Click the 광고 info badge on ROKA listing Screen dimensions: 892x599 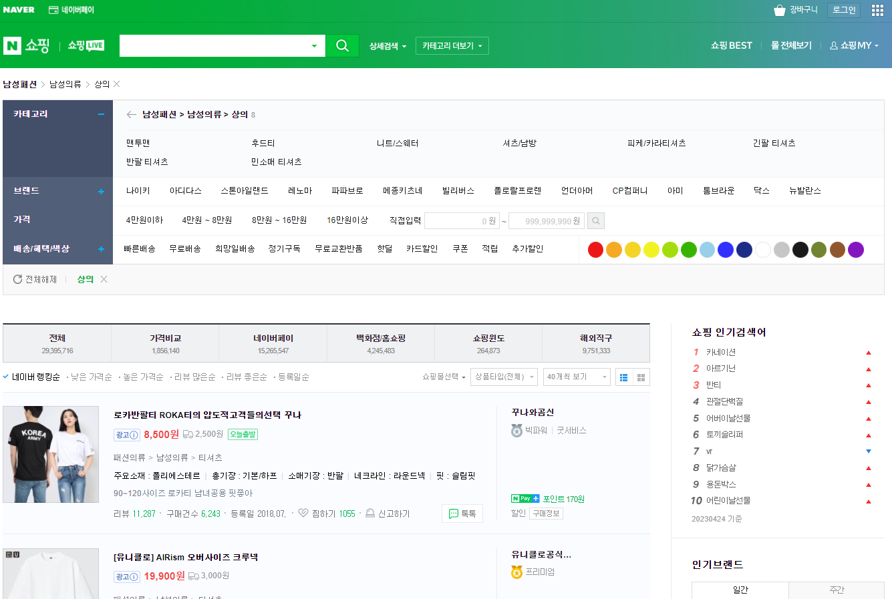tap(127, 435)
